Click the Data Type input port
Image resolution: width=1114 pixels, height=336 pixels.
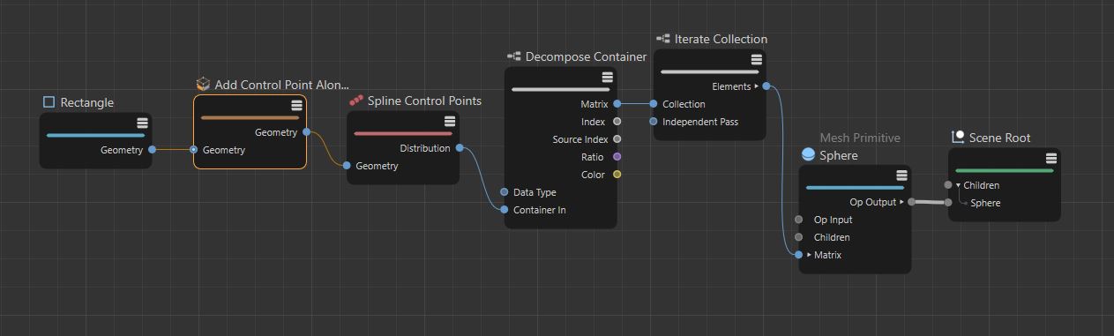coord(505,192)
